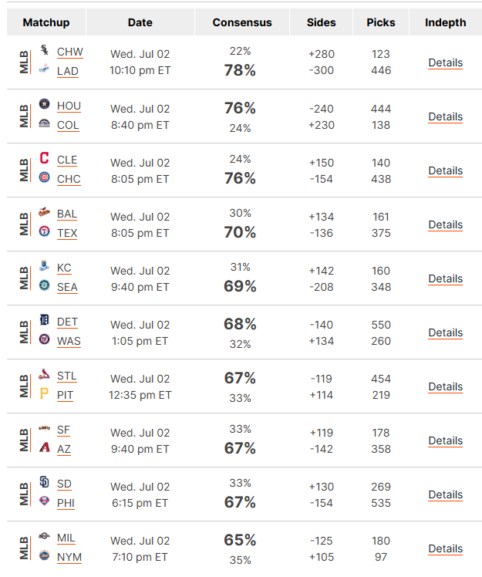
Task: Click the Padres SD logo
Action: (x=45, y=481)
